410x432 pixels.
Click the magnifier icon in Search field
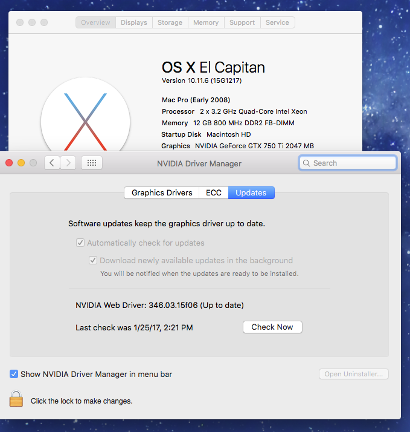pyautogui.click(x=306, y=163)
